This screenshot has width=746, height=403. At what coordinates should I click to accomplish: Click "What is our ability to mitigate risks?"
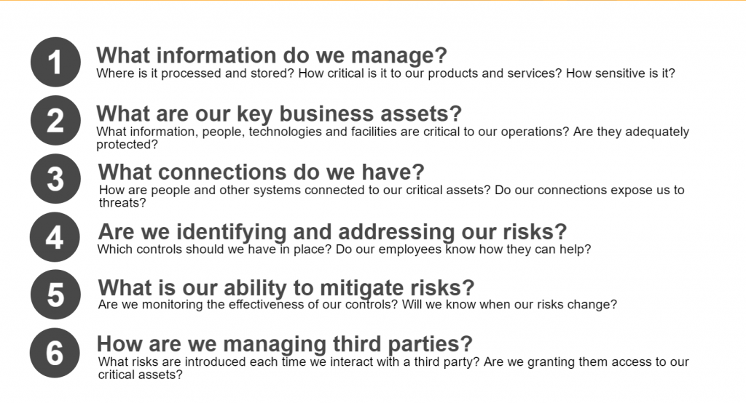(286, 287)
